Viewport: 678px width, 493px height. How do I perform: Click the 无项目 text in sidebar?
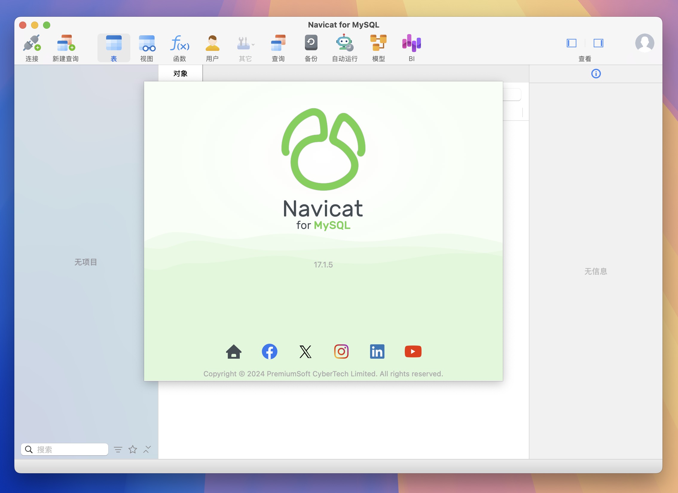(86, 262)
